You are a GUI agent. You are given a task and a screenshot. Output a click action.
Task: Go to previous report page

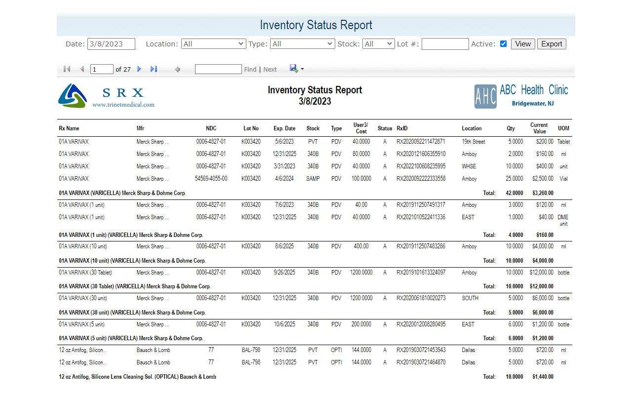pyautogui.click(x=82, y=69)
